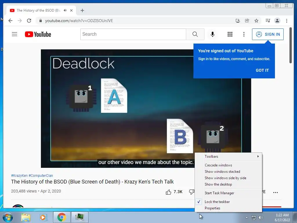The image size is (297, 223).
Task: Click the network tray icon
Action: pyautogui.click(x=253, y=217)
